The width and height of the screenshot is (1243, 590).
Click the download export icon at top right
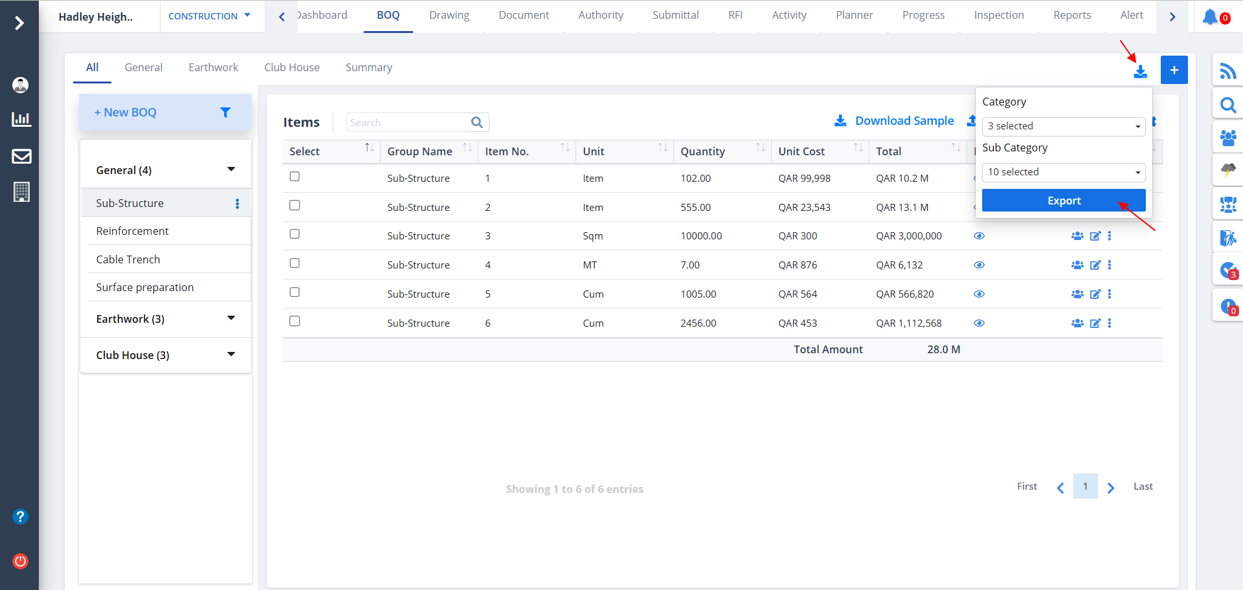pyautogui.click(x=1140, y=71)
